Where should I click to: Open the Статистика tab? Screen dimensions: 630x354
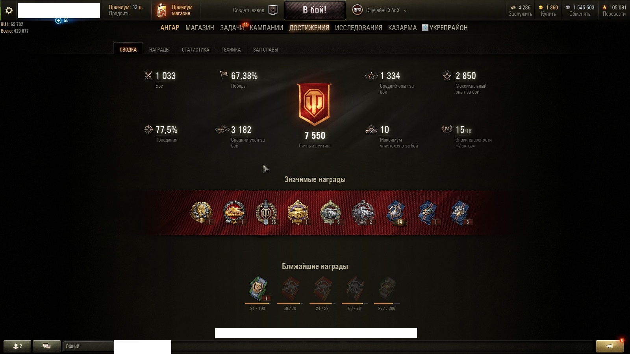(195, 50)
